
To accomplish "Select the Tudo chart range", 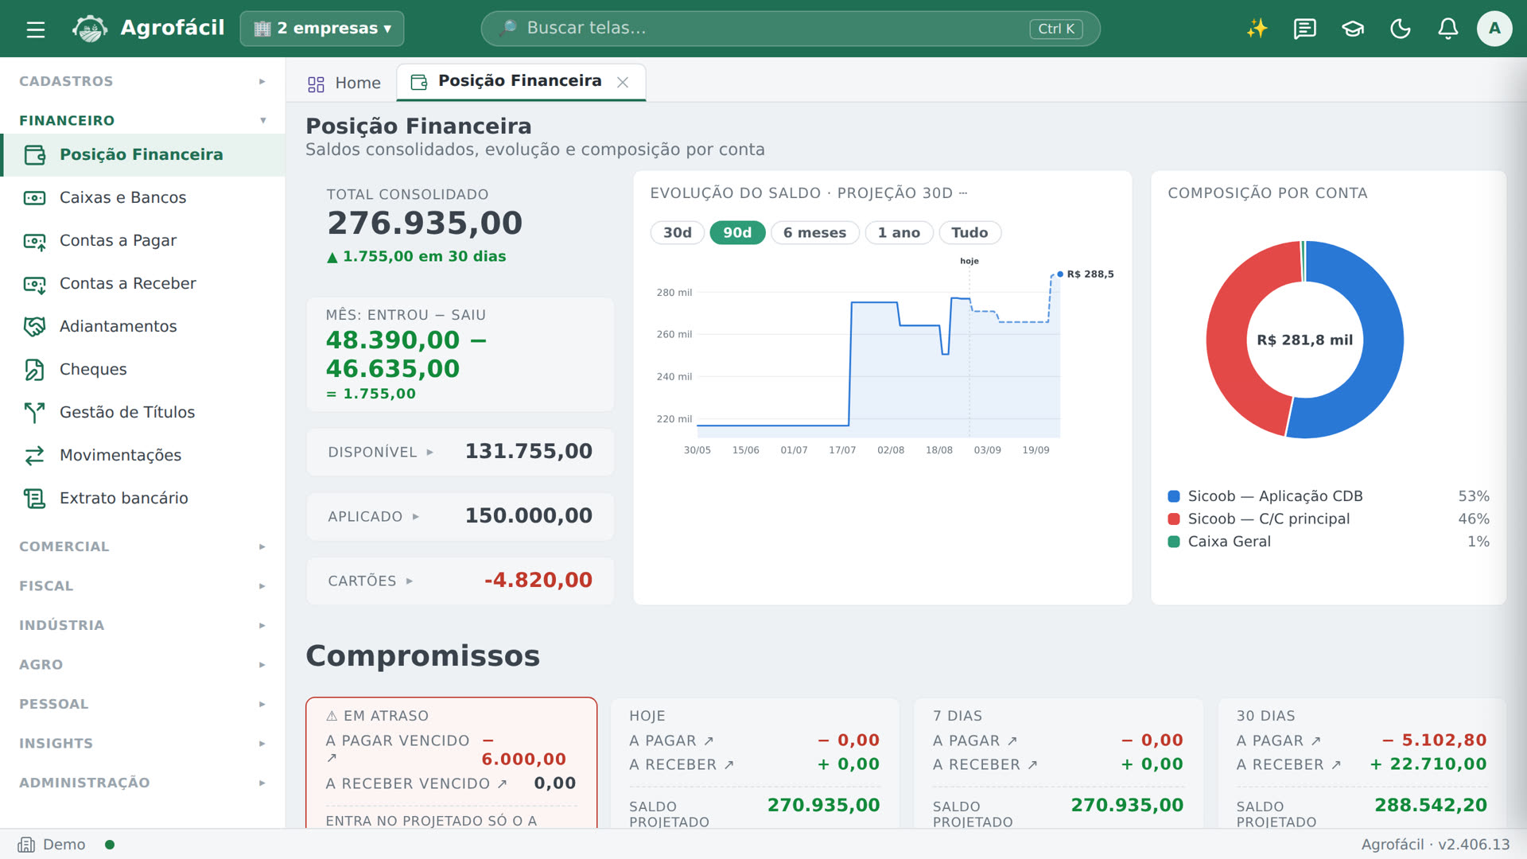I will coord(969,232).
